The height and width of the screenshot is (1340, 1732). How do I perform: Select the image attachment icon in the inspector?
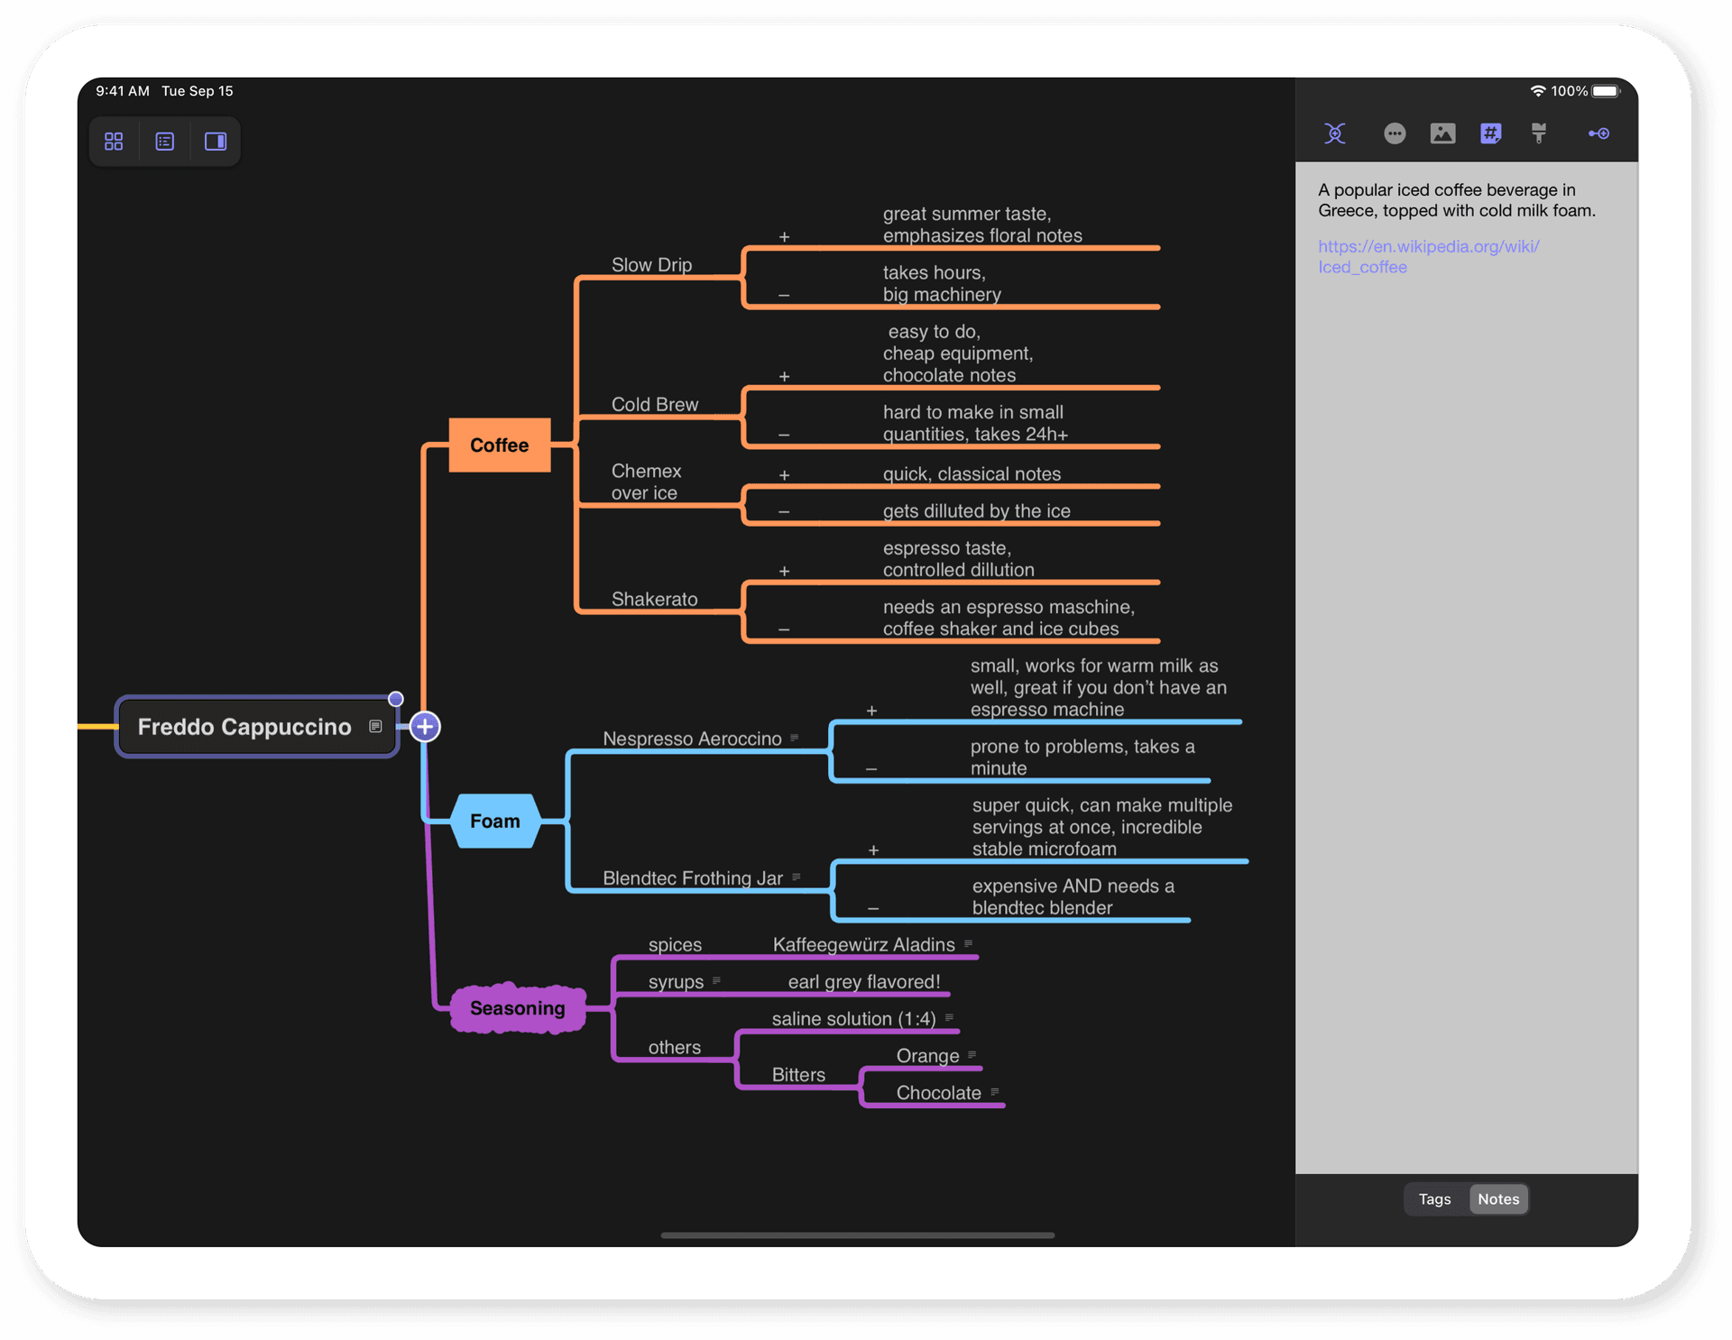click(x=1443, y=133)
